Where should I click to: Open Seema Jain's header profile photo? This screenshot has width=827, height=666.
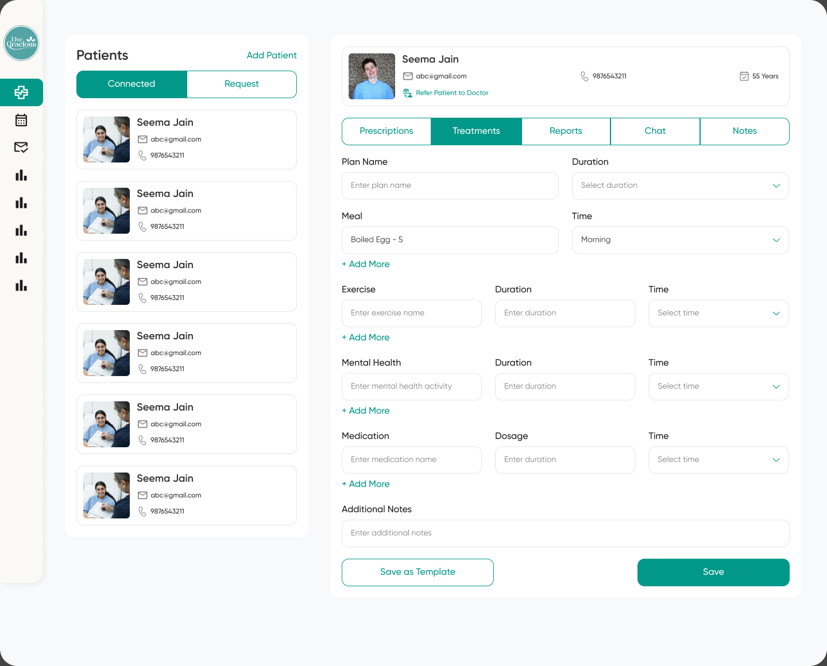pos(372,76)
